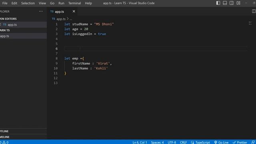Click the 'Virat' string
256x144 pixels.
point(103,63)
